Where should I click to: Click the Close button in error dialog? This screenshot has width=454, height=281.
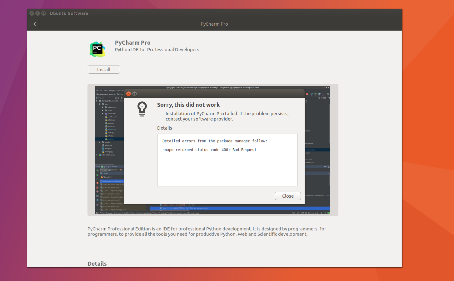click(288, 196)
